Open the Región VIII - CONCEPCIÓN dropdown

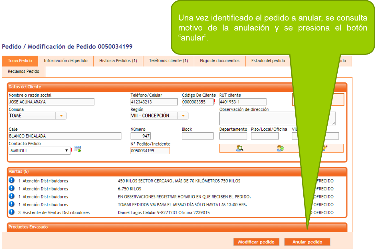click(183, 116)
